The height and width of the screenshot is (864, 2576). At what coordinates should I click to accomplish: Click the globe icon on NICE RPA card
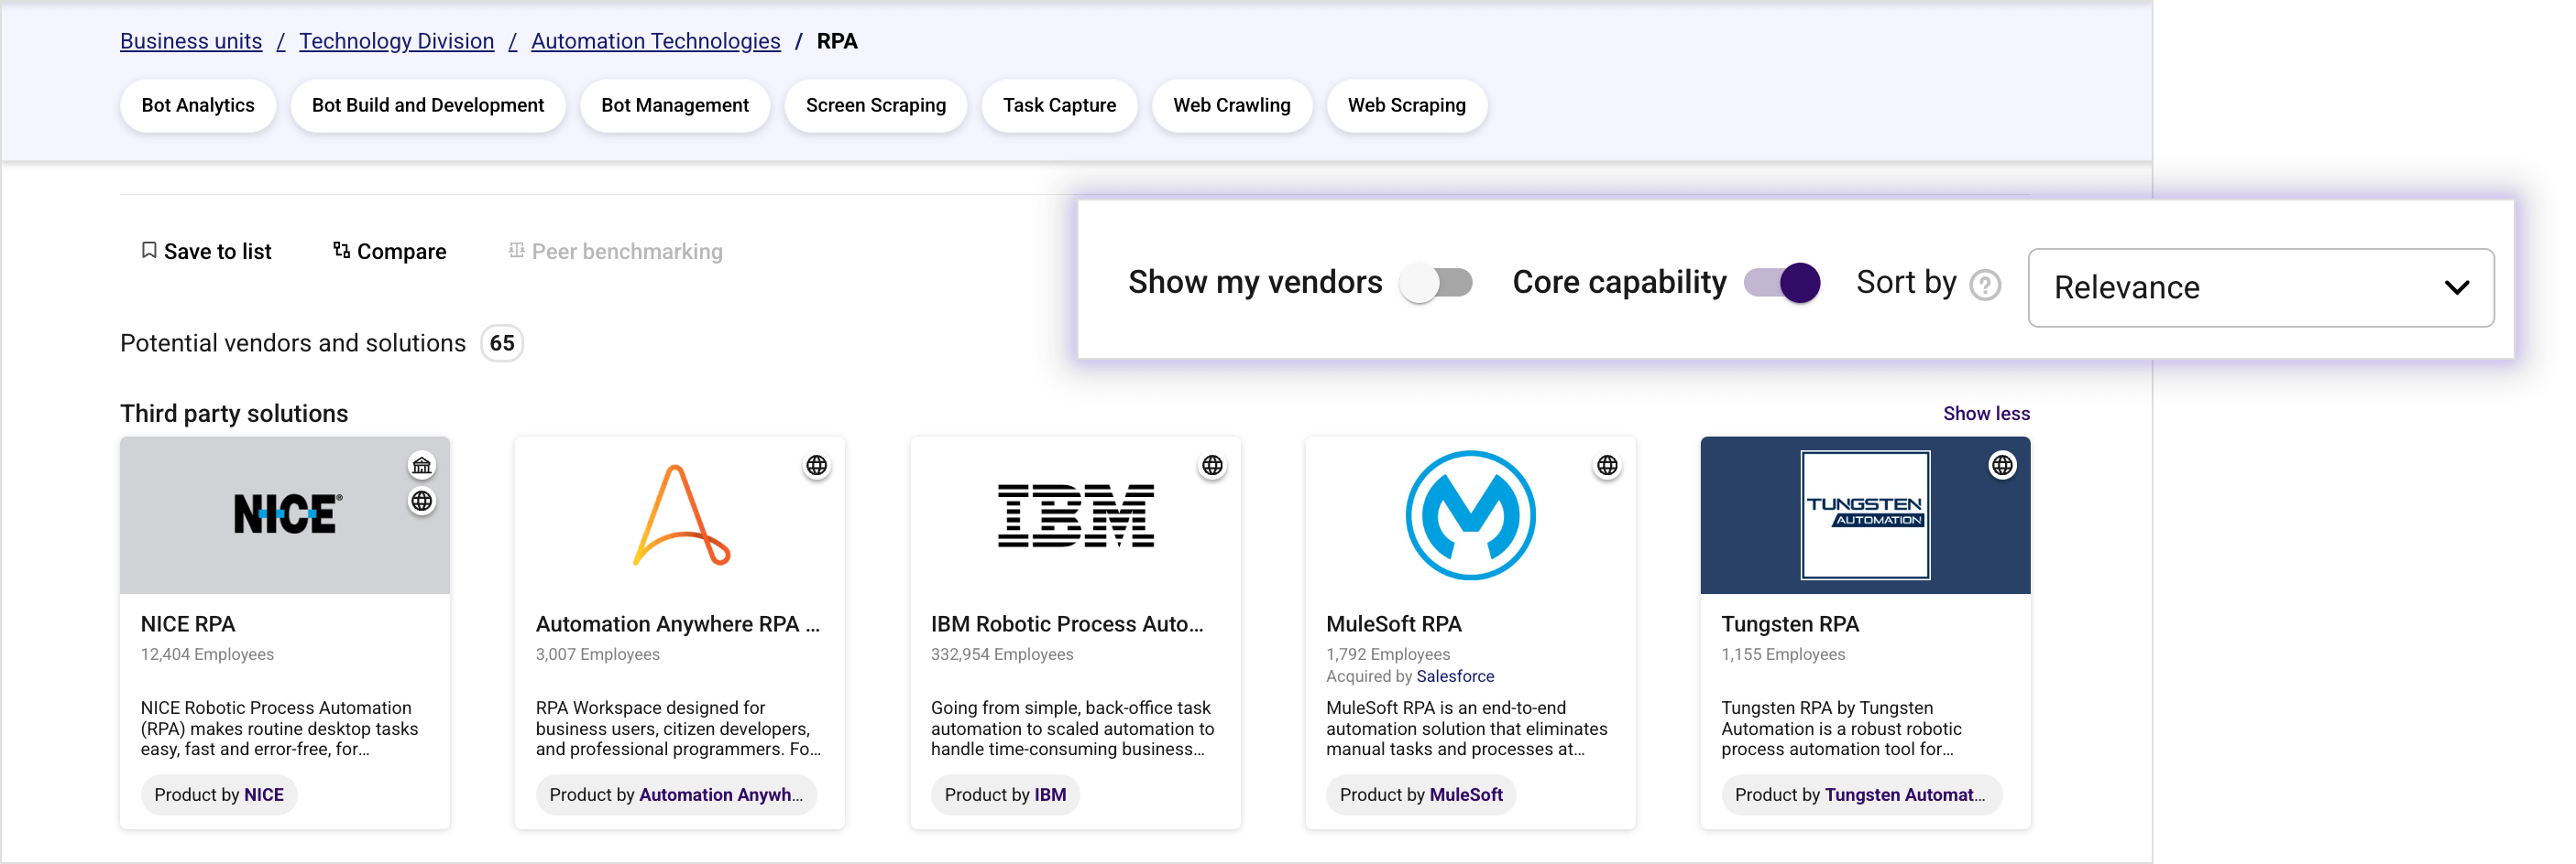(x=422, y=502)
